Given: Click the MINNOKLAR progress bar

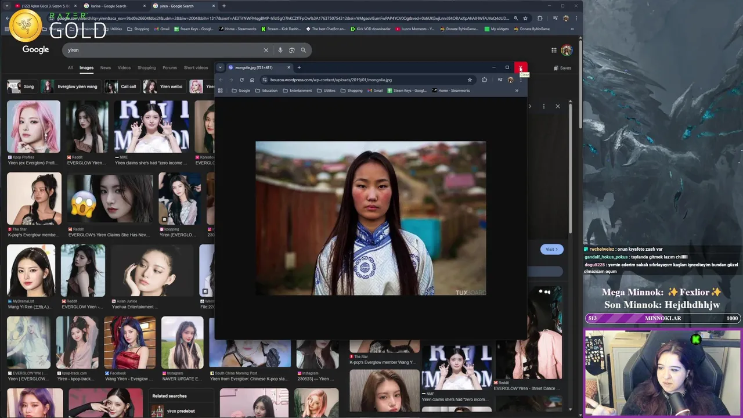Looking at the screenshot, I should [x=662, y=318].
